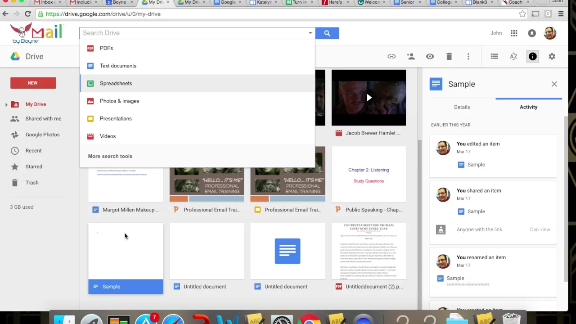Filter search by PDFs
The image size is (576, 324).
click(198, 48)
